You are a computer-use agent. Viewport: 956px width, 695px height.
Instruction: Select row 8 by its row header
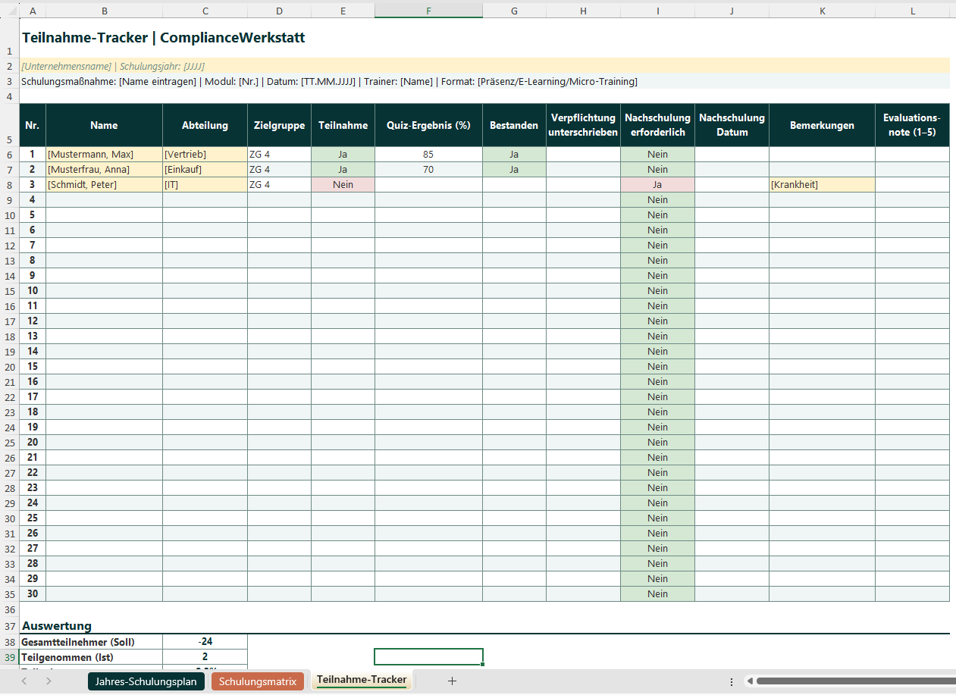[9, 184]
